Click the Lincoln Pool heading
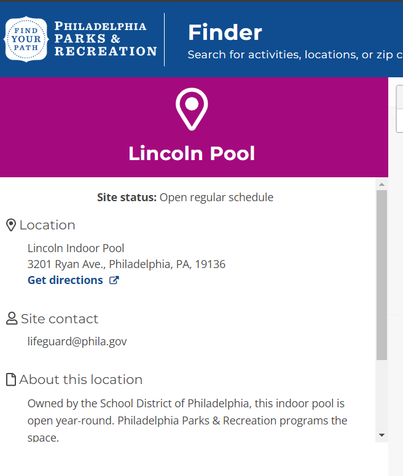The height and width of the screenshot is (476, 403). (192, 153)
